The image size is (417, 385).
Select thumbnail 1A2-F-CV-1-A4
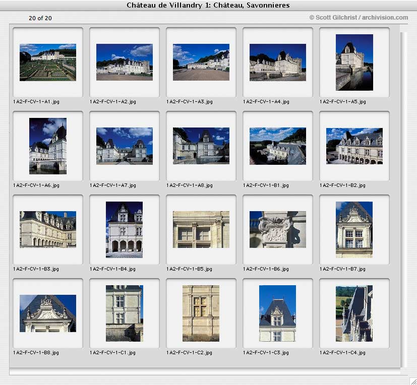click(x=278, y=62)
